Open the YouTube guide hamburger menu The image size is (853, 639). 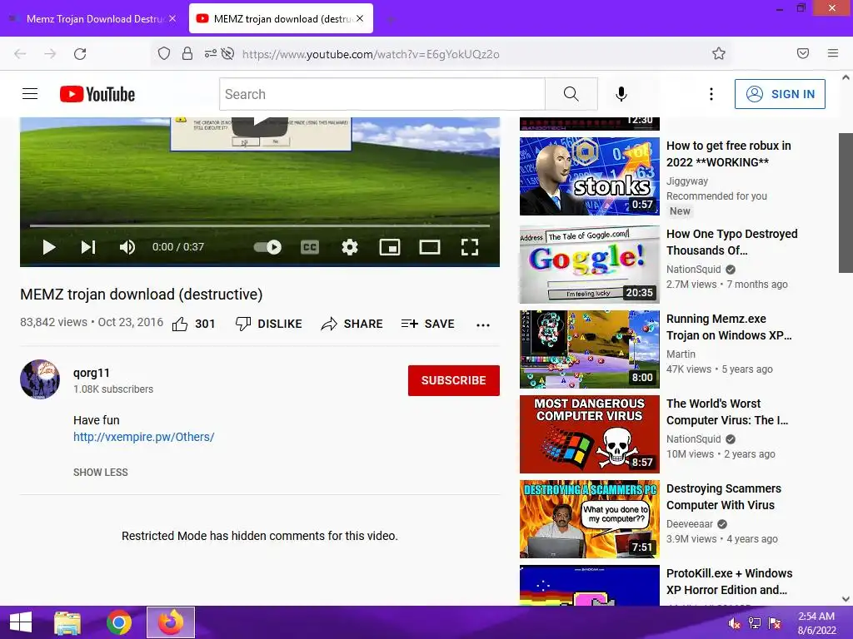[30, 94]
